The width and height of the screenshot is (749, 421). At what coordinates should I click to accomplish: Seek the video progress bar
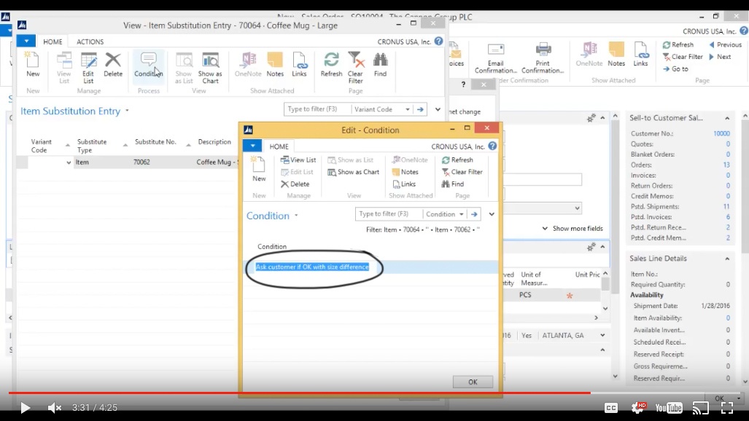[x=374, y=393]
